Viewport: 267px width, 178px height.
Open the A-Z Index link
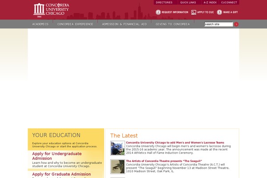pyautogui.click(x=210, y=2)
